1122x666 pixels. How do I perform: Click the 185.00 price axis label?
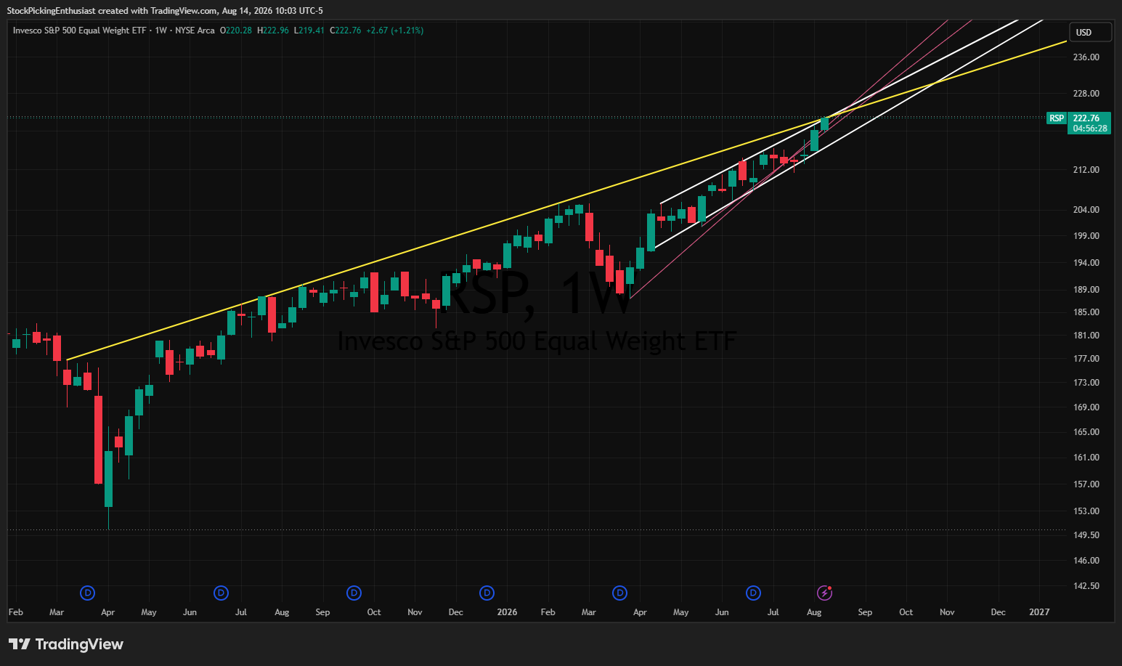click(1086, 312)
